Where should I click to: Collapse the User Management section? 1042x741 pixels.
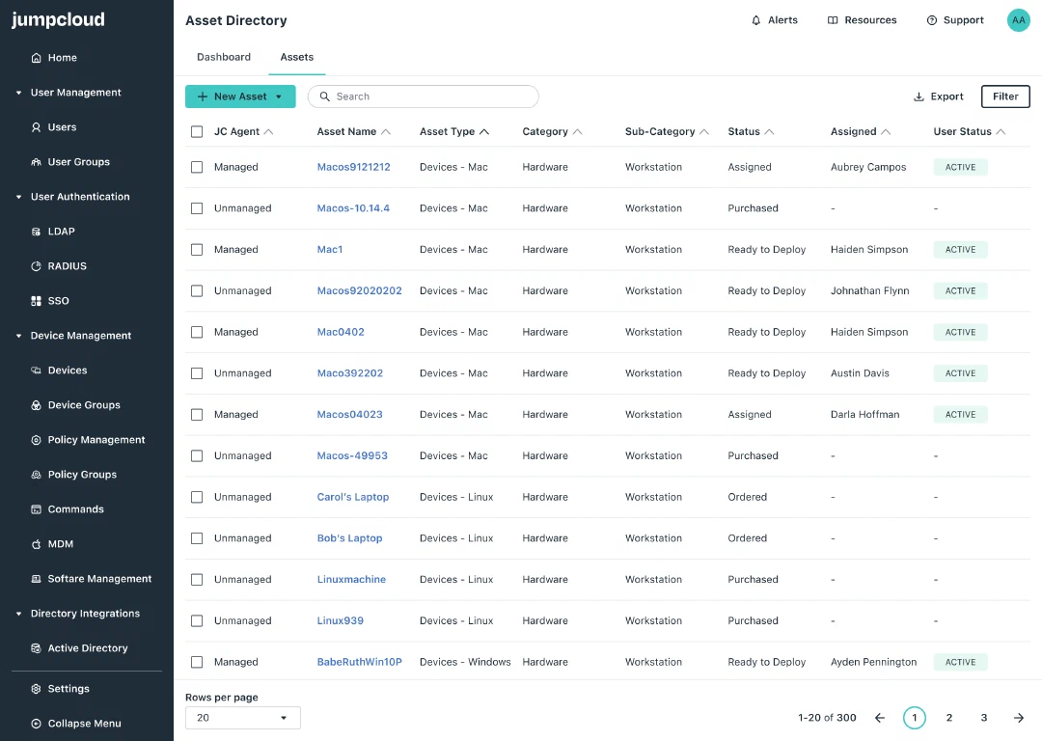coord(18,93)
